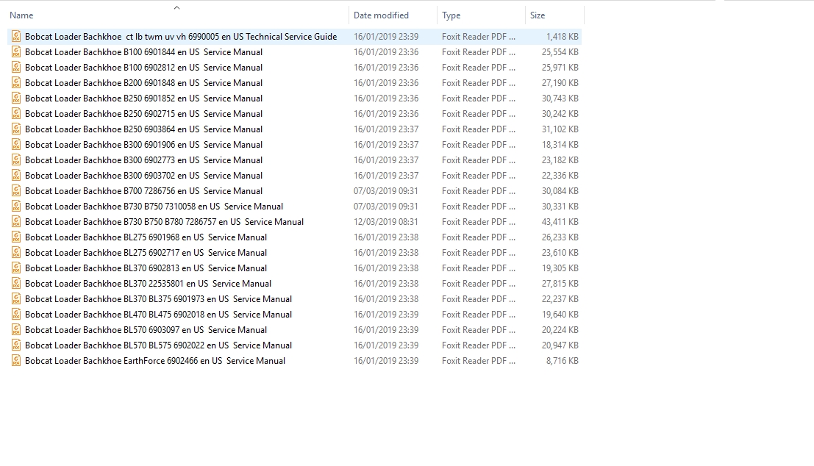The height and width of the screenshot is (466, 814).
Task: Click the size value 1,418 KB
Action: [563, 37]
